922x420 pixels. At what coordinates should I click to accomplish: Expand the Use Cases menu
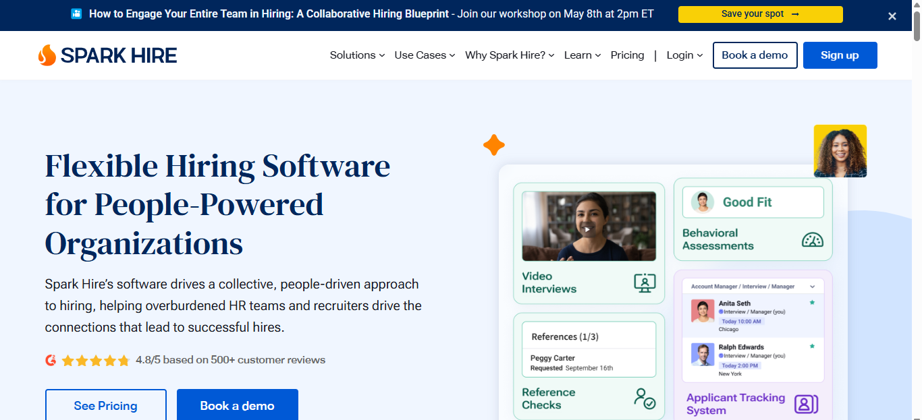(x=425, y=55)
